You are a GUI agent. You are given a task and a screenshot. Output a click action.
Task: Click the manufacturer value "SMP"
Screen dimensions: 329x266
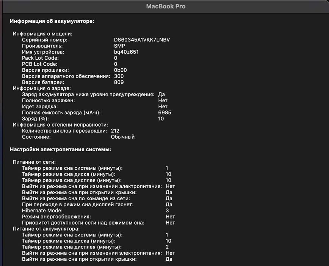[x=119, y=46]
